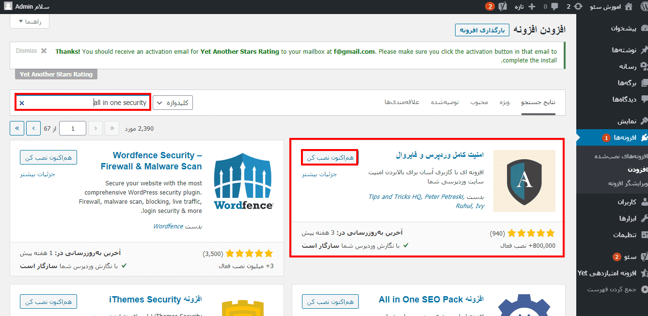Switch to the ویژه tab
The image size is (648, 316).
[505, 102]
